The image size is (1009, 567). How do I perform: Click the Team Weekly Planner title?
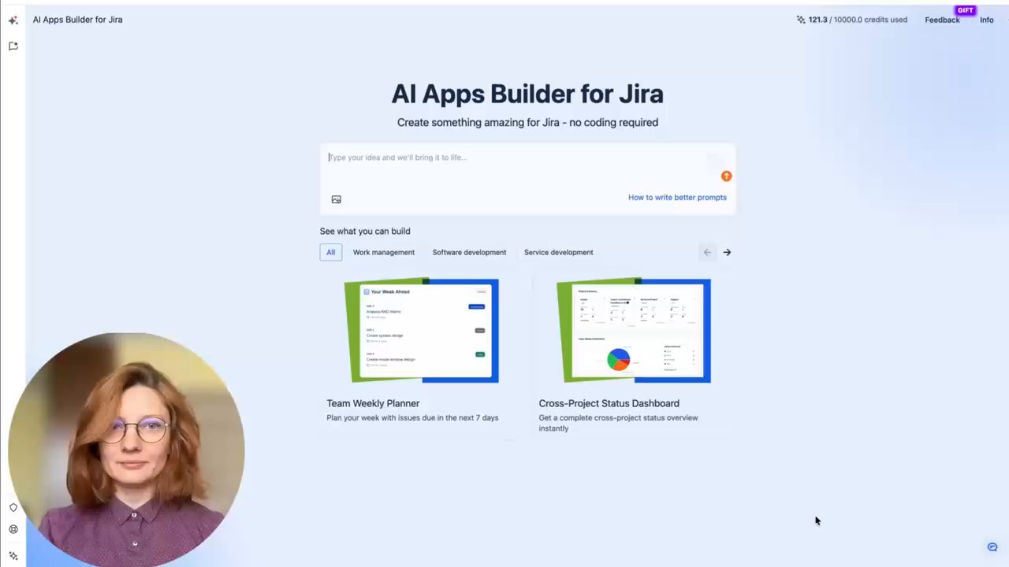click(373, 404)
